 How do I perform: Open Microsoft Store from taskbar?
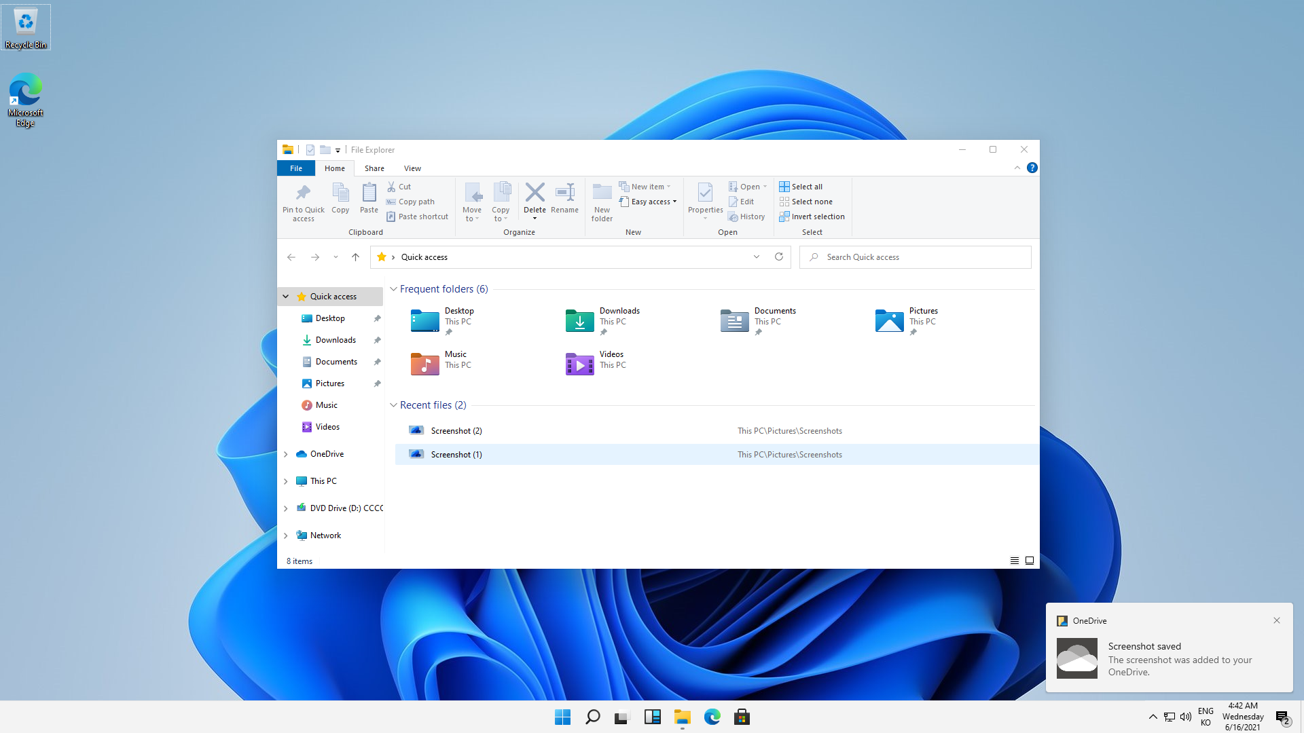[742, 717]
